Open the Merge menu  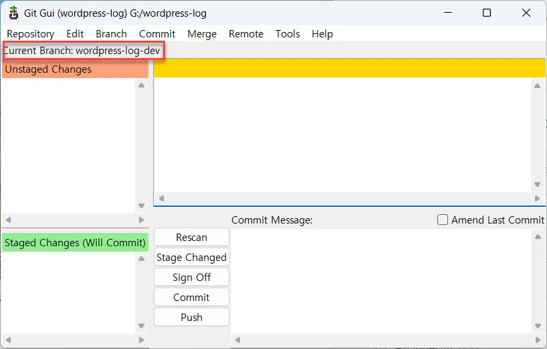click(x=201, y=34)
